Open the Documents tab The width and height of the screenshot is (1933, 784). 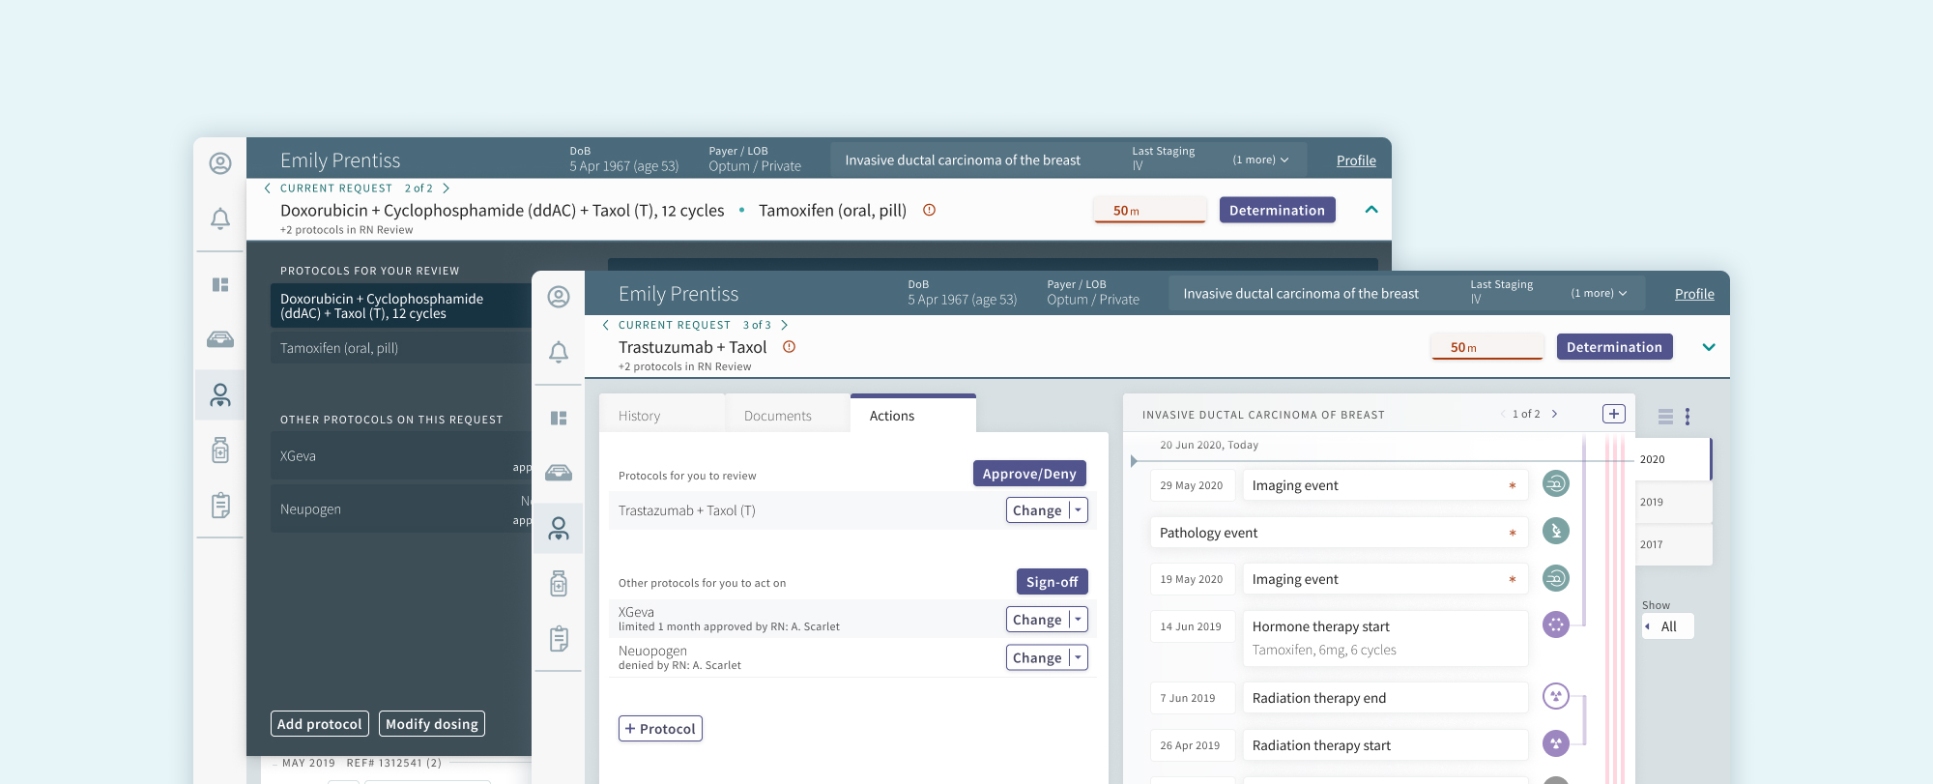click(x=777, y=416)
